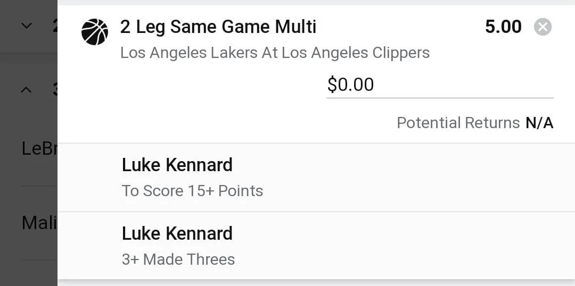Click the Potential Returns label
This screenshot has height=286, width=575.
pyautogui.click(x=458, y=123)
